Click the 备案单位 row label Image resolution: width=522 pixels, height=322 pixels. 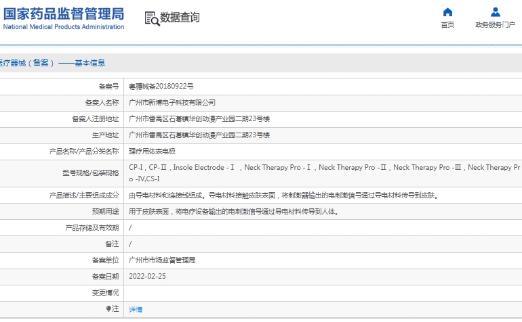pos(106,260)
